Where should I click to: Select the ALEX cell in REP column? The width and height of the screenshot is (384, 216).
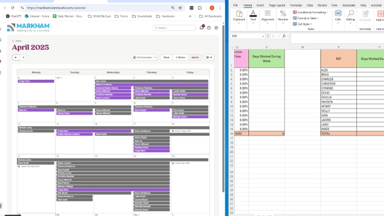point(338,70)
